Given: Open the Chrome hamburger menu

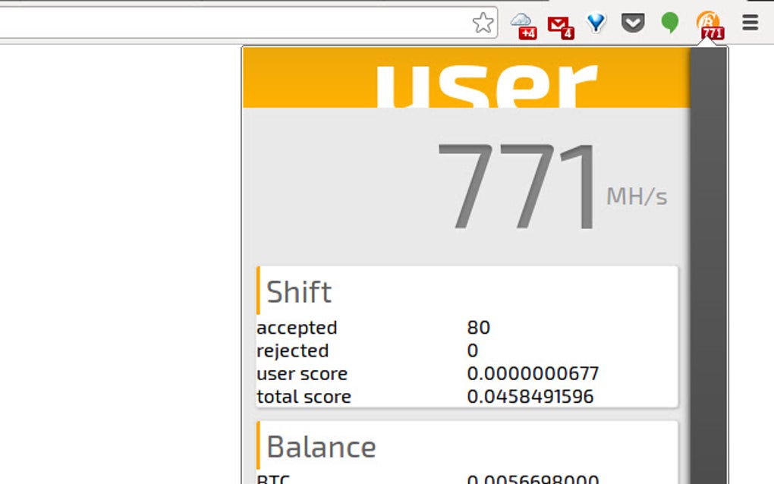Looking at the screenshot, I should pyautogui.click(x=749, y=23).
